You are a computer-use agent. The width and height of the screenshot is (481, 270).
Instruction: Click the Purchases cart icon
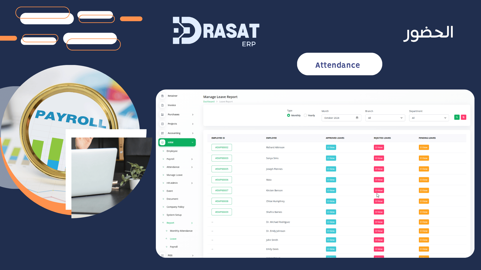click(x=162, y=114)
